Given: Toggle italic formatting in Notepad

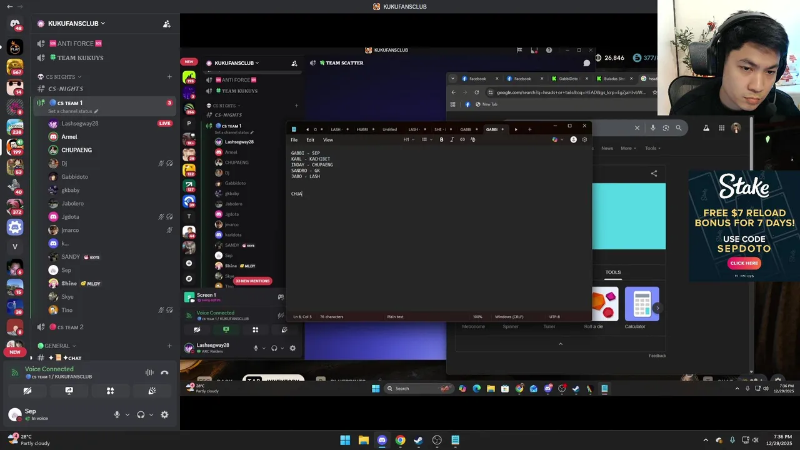Looking at the screenshot, I should [x=452, y=139].
